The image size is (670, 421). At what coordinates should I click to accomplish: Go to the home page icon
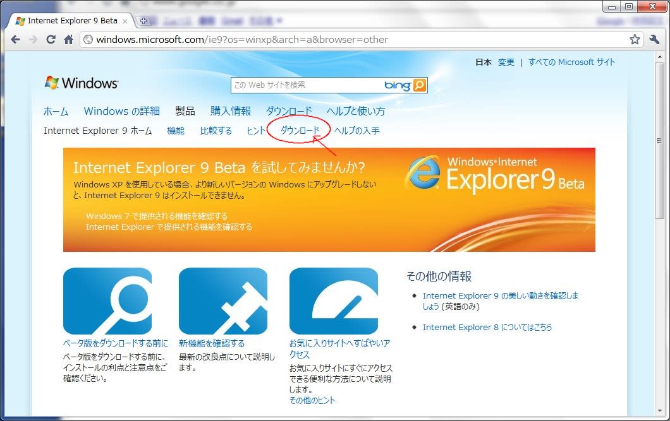(x=68, y=40)
